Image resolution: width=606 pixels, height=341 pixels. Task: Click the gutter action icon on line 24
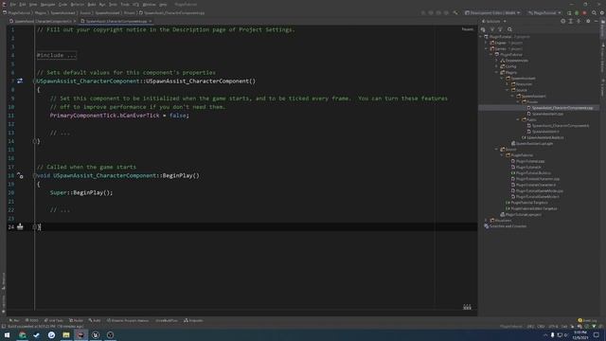pos(20,227)
